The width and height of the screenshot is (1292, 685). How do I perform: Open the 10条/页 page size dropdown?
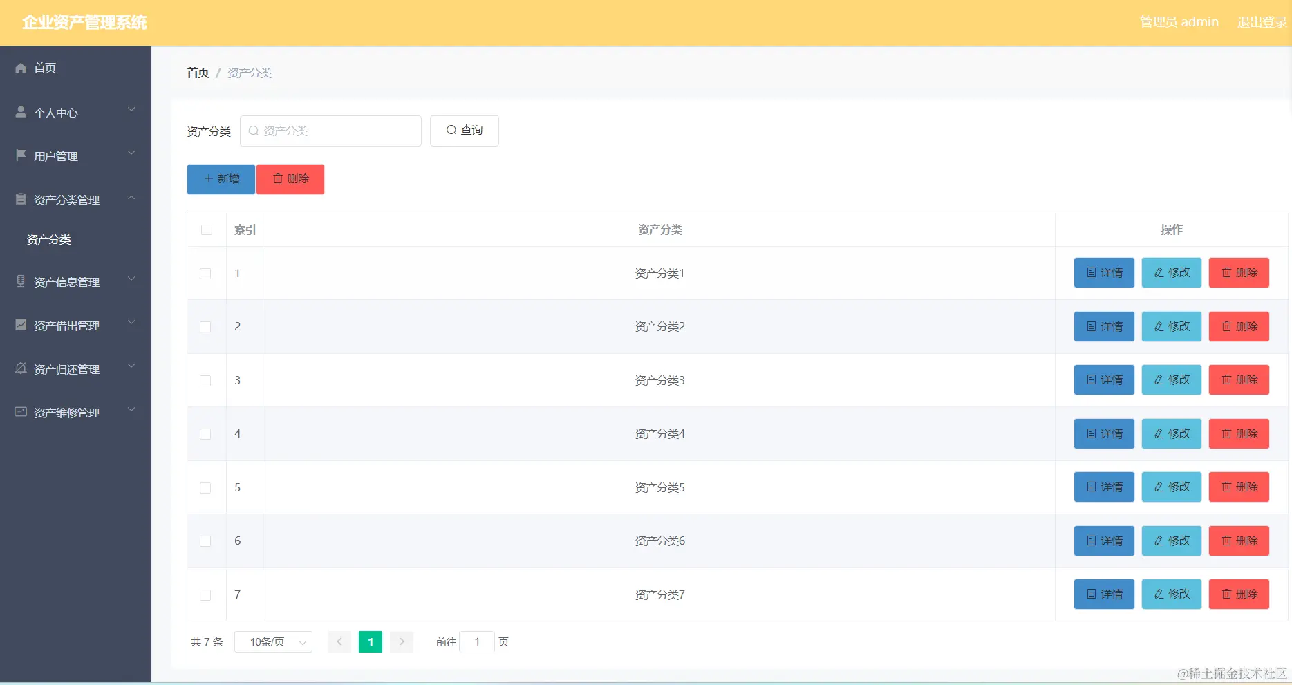pyautogui.click(x=273, y=642)
